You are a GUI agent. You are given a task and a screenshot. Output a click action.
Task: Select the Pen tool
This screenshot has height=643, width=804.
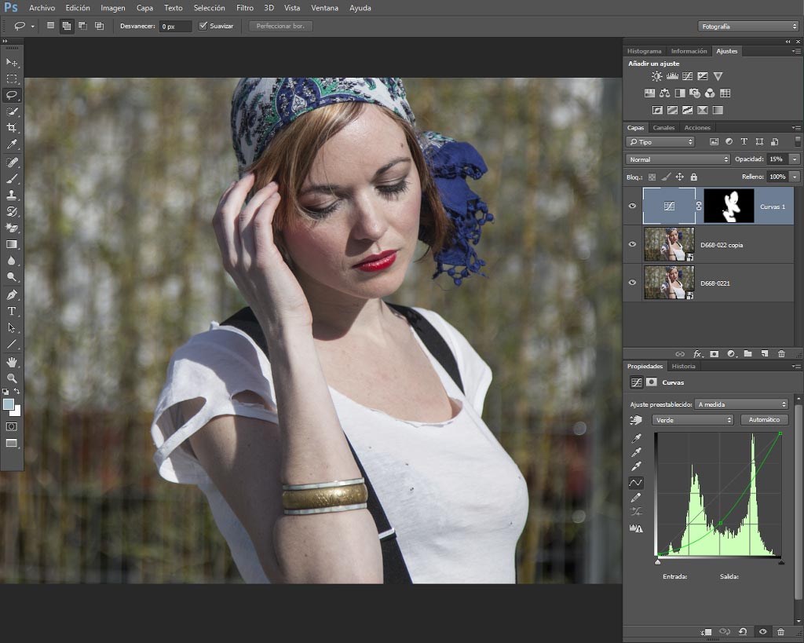(12, 295)
